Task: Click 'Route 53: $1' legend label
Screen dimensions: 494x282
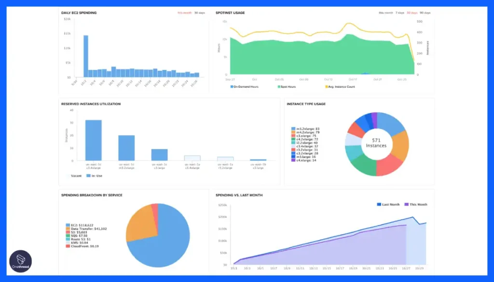Action: [81, 239]
